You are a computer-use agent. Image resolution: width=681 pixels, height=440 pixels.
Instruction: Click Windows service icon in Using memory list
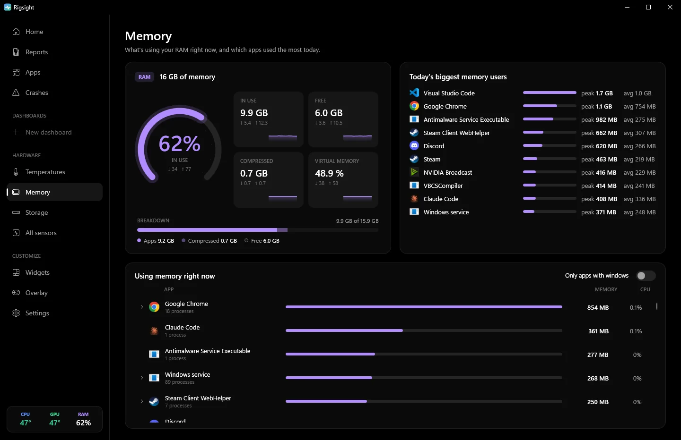(x=154, y=378)
